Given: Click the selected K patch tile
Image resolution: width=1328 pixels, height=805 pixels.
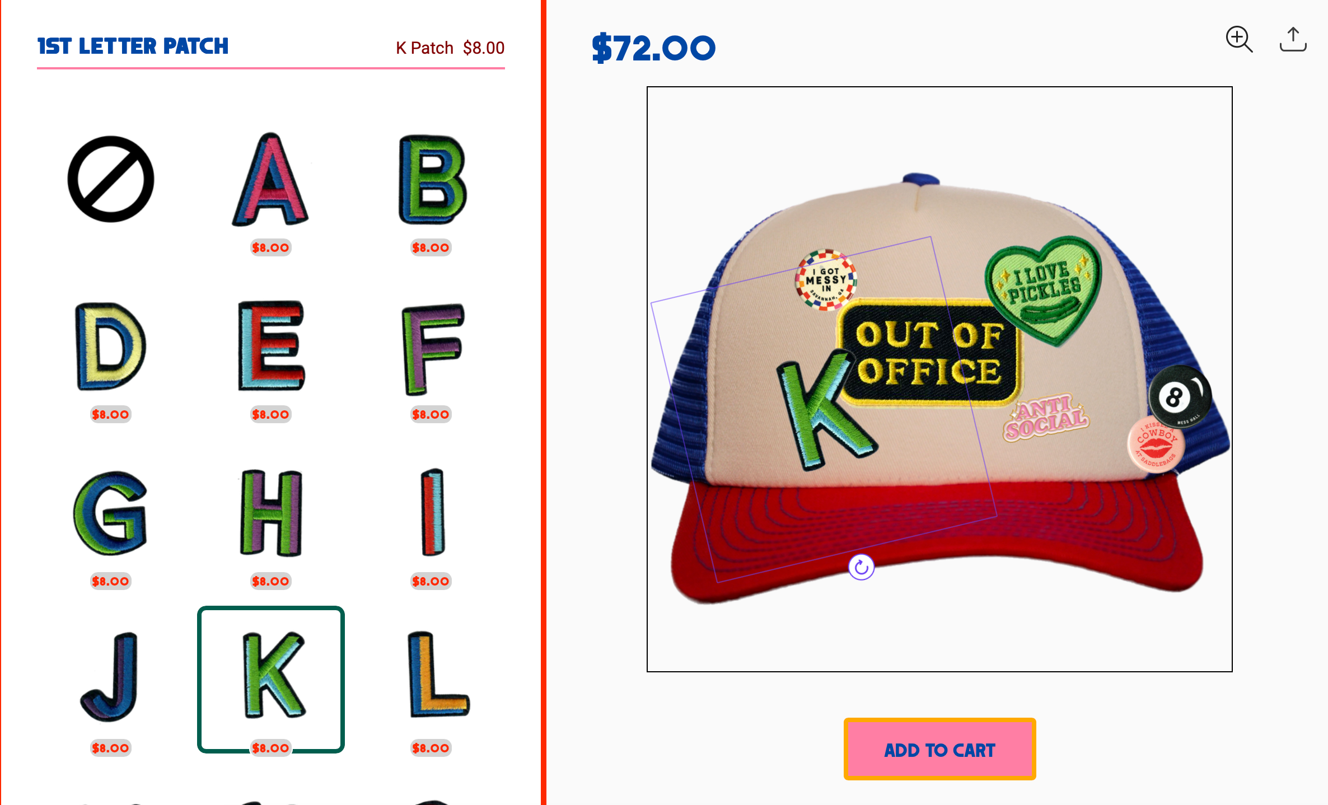Looking at the screenshot, I should click(271, 679).
